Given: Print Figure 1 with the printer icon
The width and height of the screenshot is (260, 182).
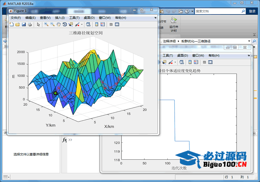Looking at the screenshot, I should (30, 24).
